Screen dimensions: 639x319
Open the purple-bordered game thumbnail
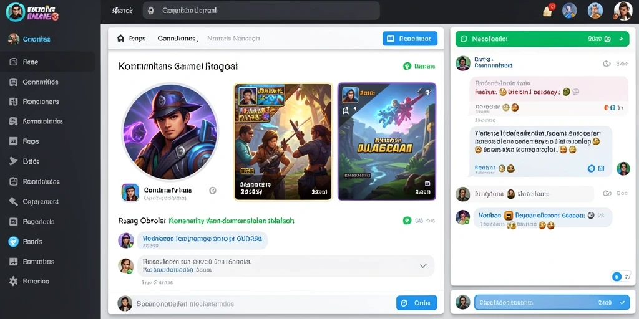coord(387,141)
